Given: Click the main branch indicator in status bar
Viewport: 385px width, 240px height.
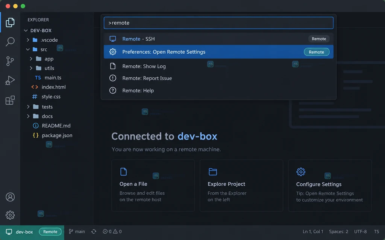Looking at the screenshot, I should 77,231.
